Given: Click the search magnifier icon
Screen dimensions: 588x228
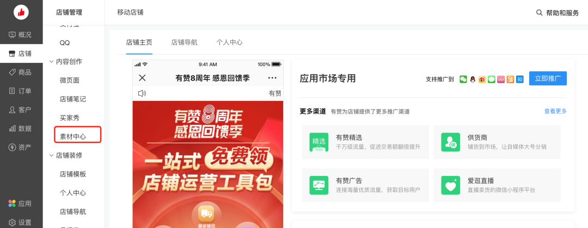Looking at the screenshot, I should [539, 12].
